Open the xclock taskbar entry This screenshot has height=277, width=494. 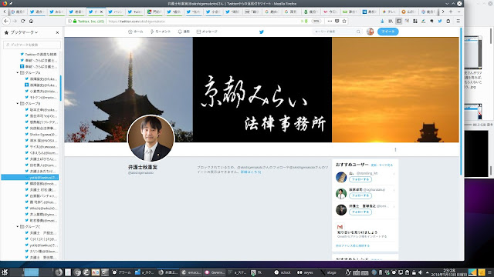283,272
